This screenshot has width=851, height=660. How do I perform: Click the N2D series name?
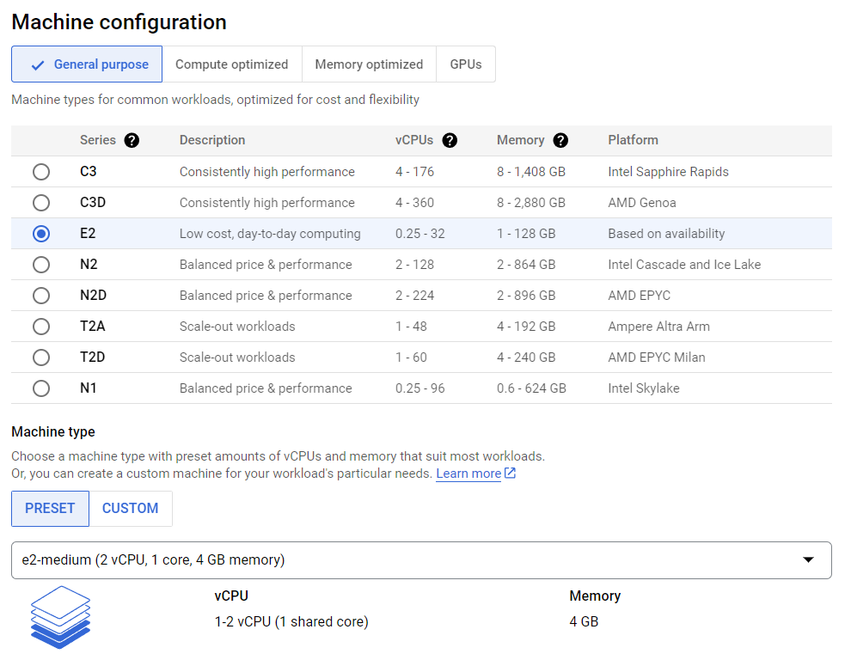pyautogui.click(x=93, y=296)
